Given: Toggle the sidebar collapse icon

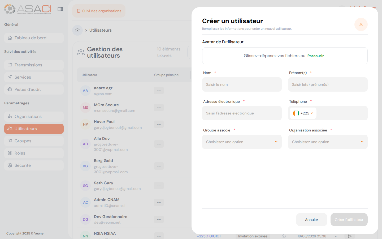Looking at the screenshot, I should (x=60, y=9).
